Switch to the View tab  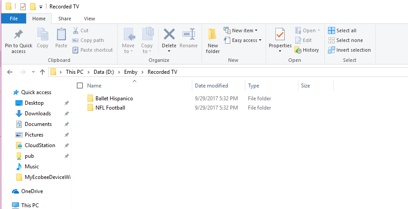[x=89, y=19]
